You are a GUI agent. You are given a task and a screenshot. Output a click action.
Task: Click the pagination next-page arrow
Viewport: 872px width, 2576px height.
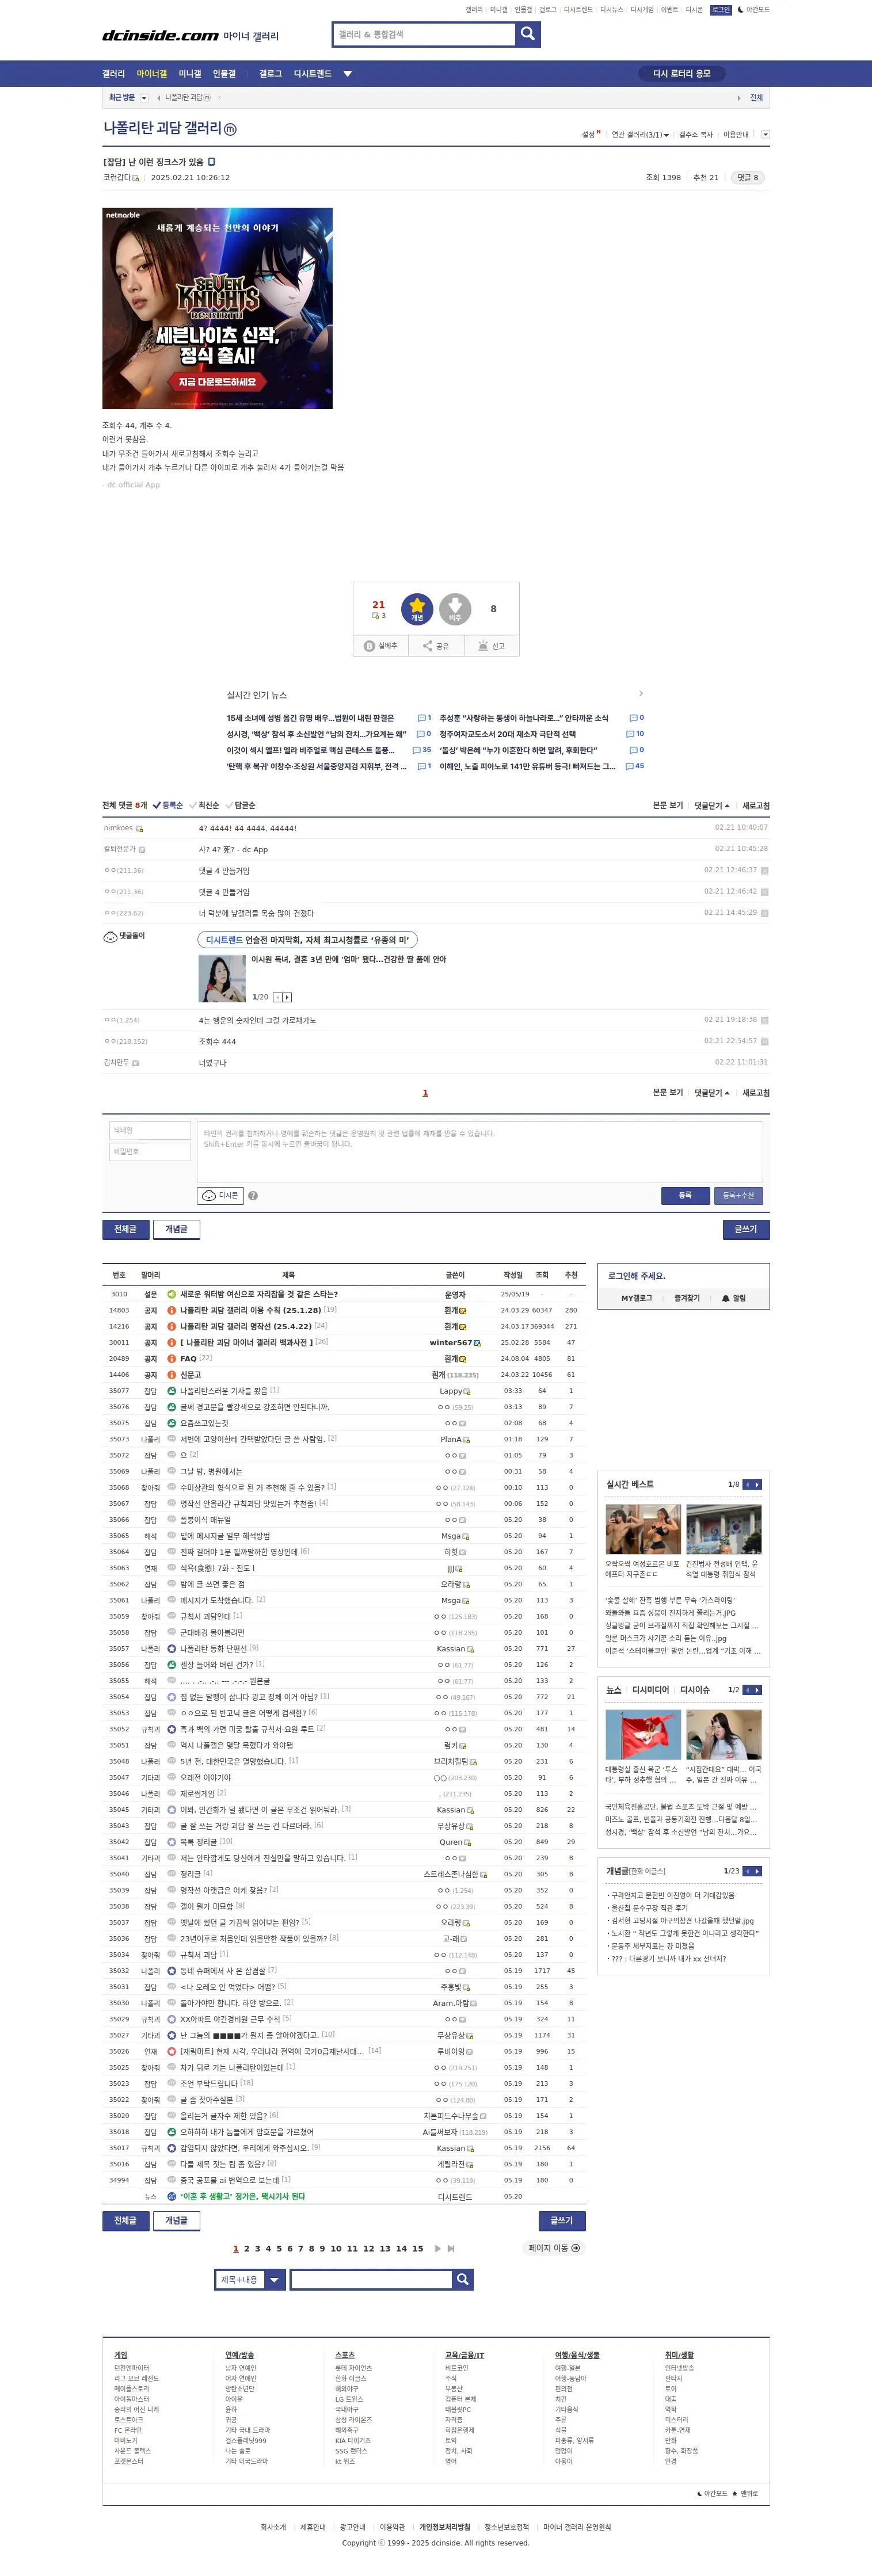coord(437,2248)
